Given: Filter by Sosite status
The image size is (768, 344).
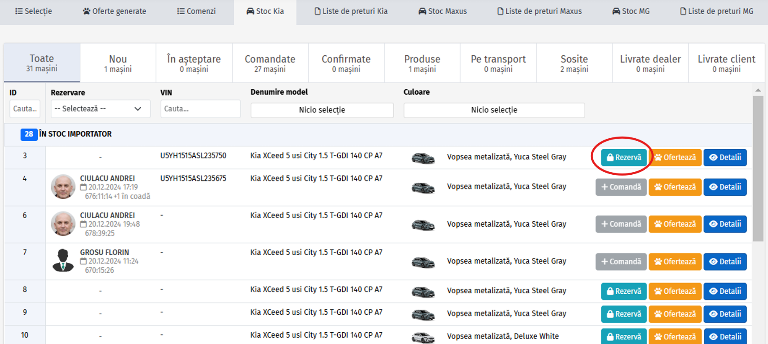Looking at the screenshot, I should point(574,63).
